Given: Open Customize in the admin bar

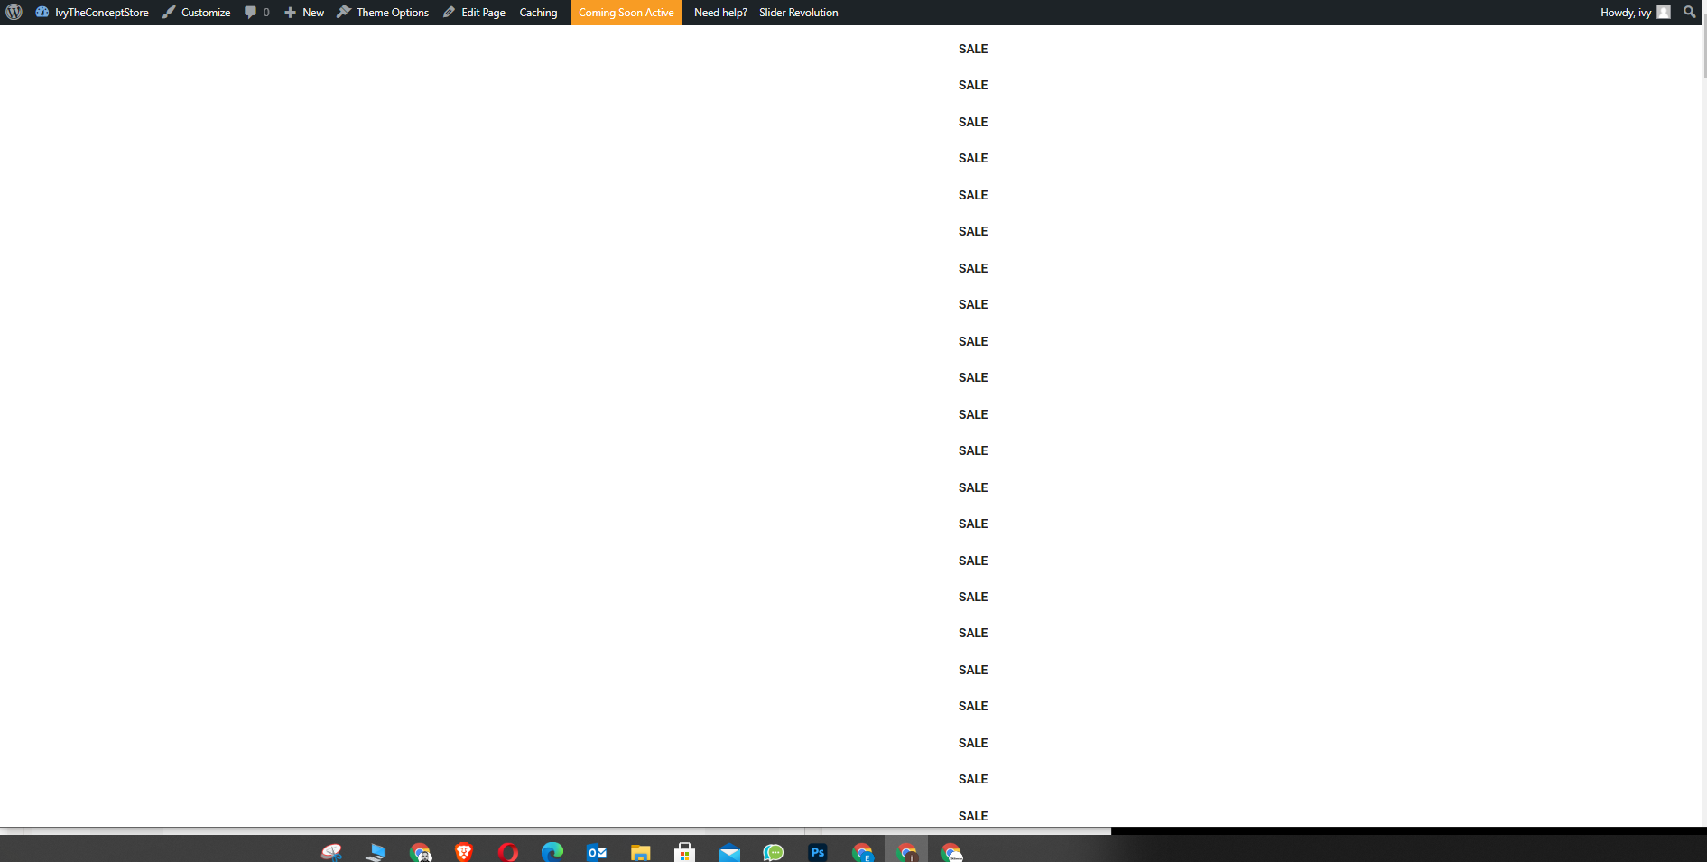Looking at the screenshot, I should coord(196,13).
